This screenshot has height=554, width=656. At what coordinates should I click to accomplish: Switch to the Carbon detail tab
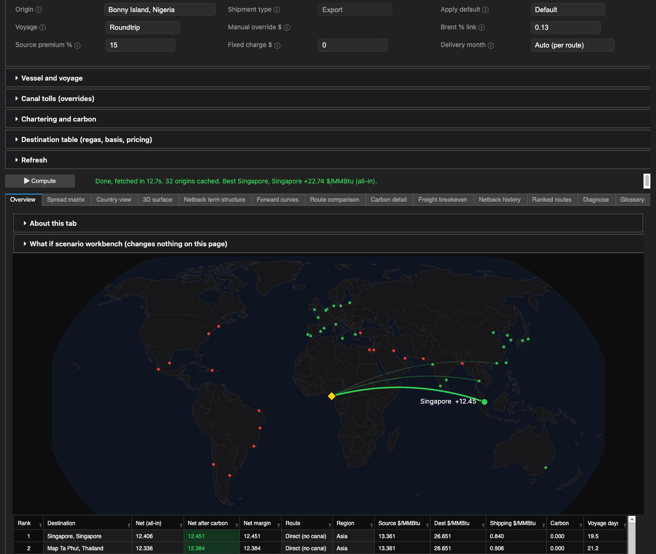pyautogui.click(x=389, y=200)
